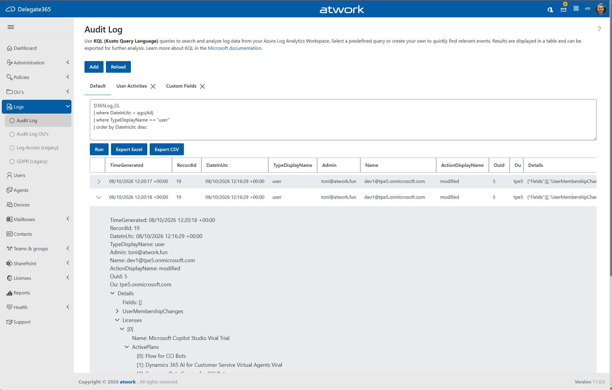Collapse the Logs submenu chevron

click(x=68, y=106)
